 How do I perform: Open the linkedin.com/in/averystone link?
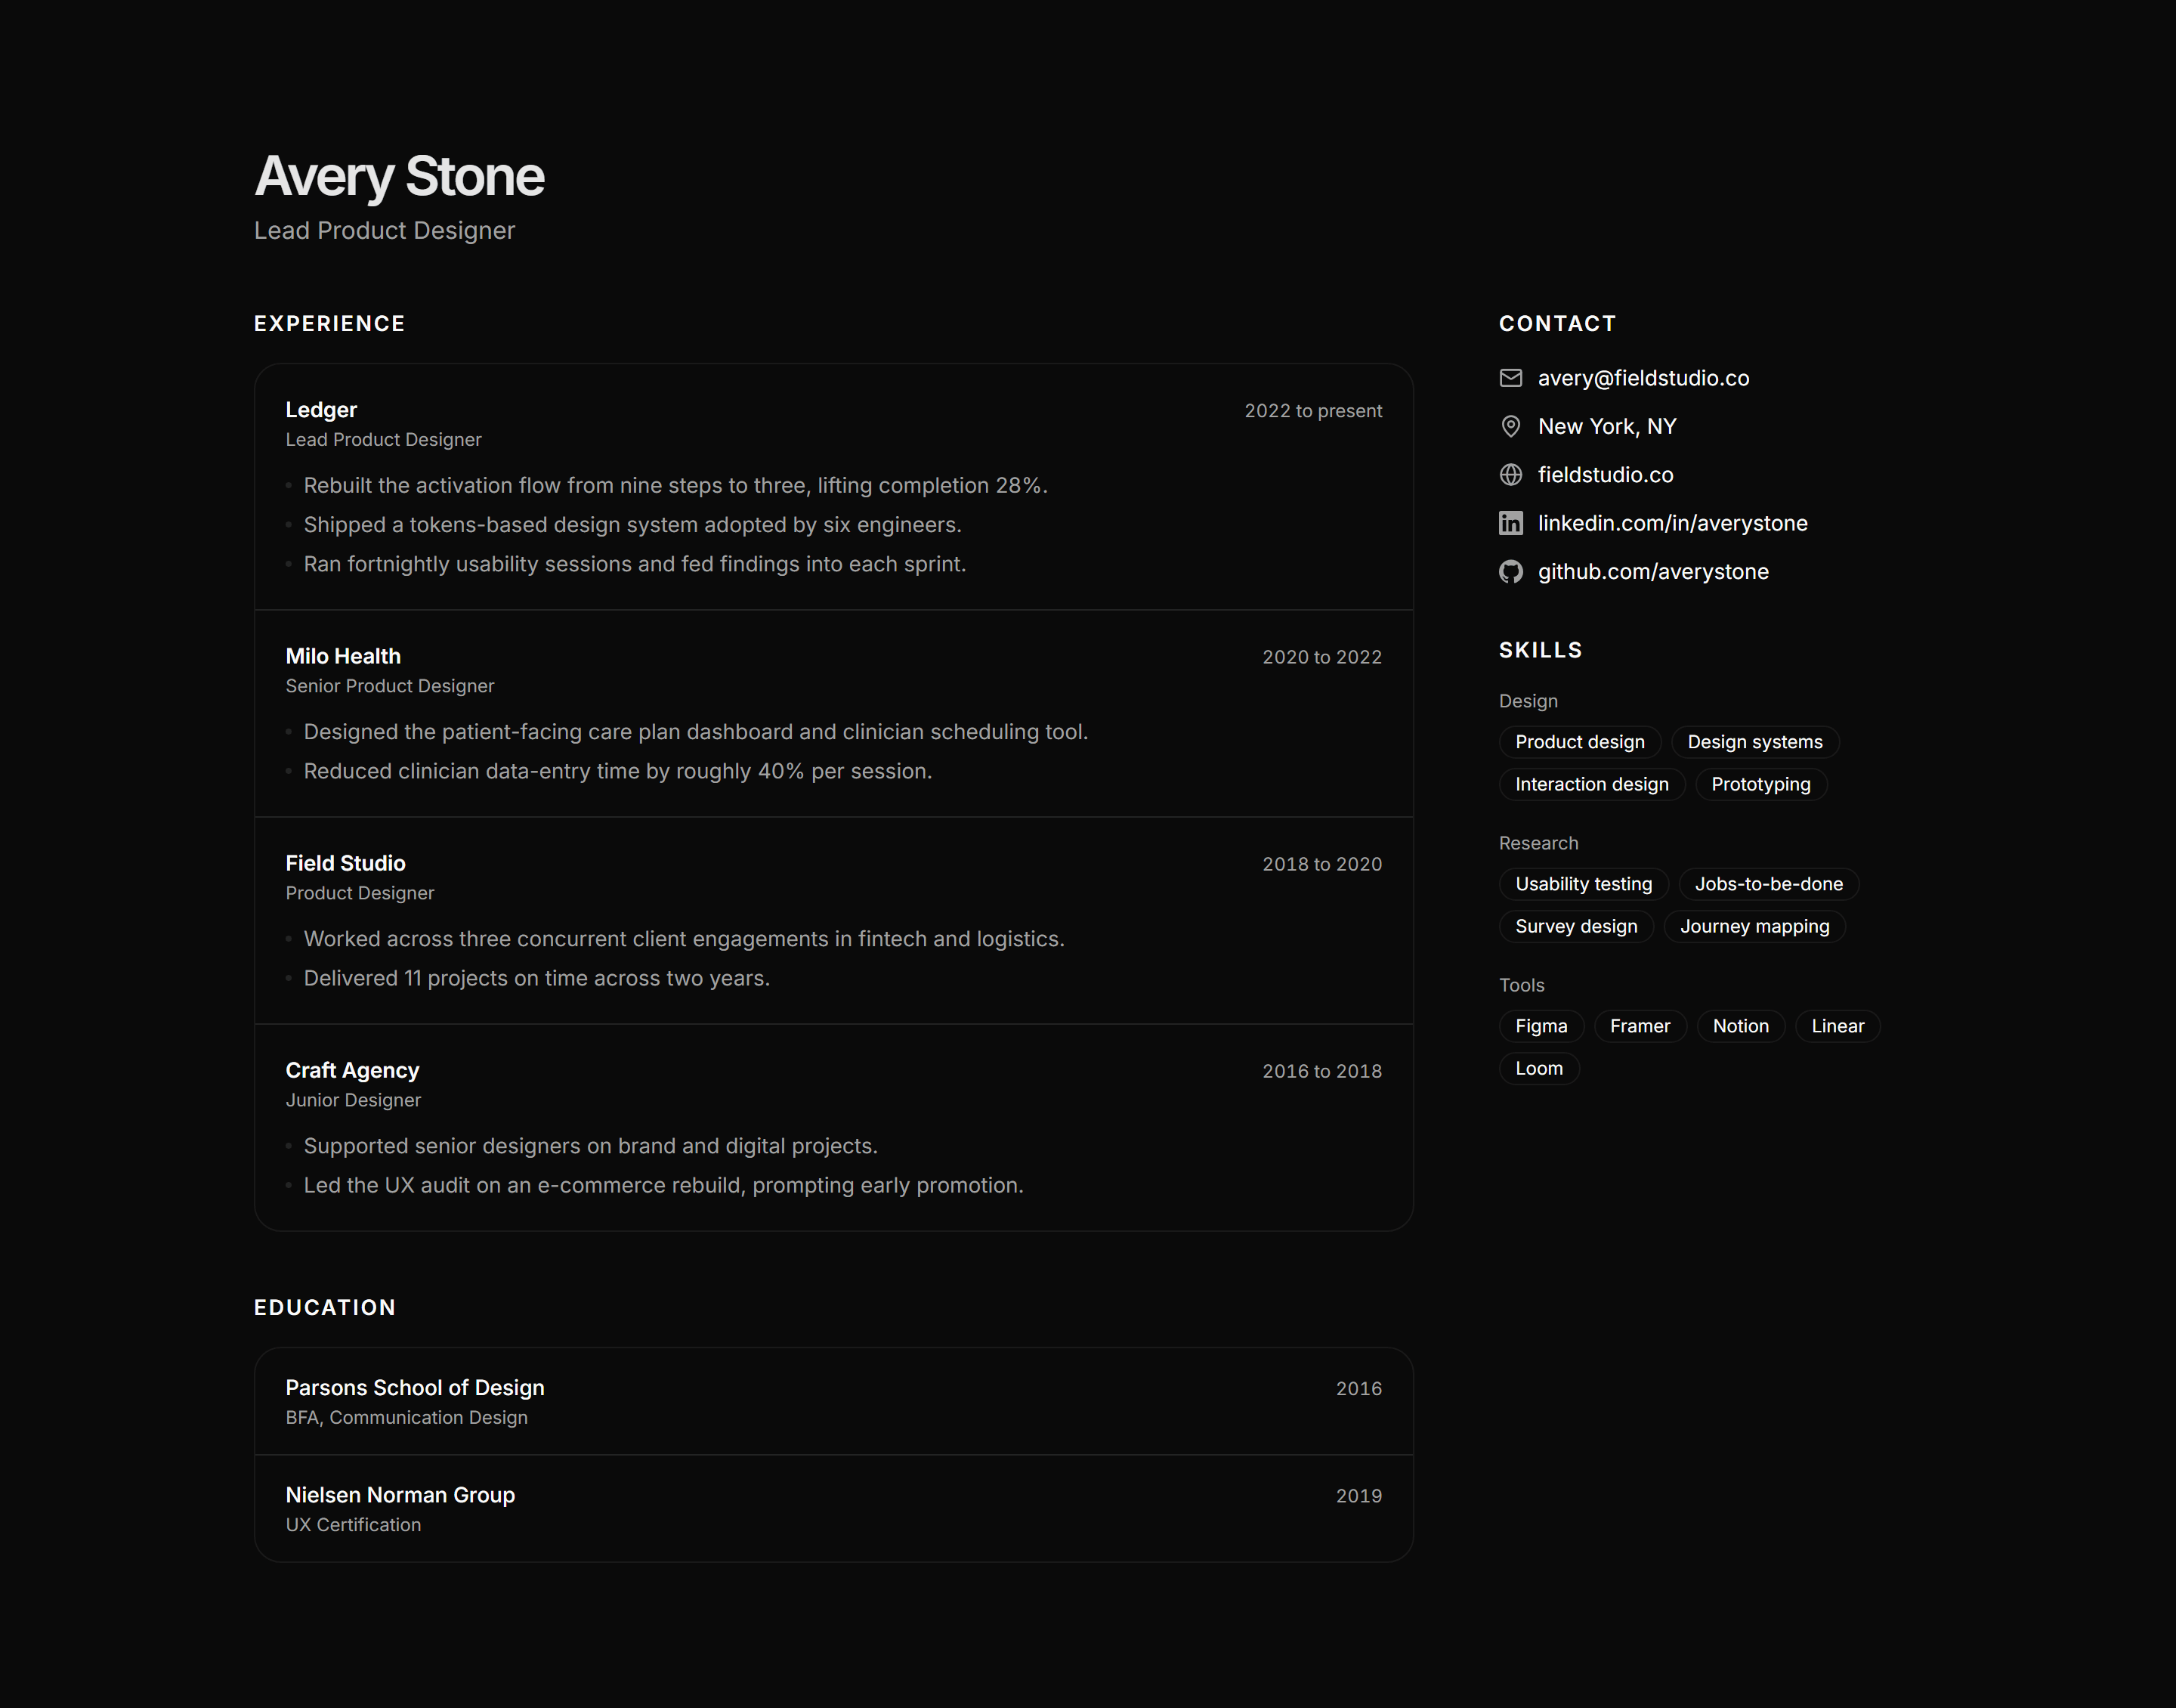(1672, 523)
